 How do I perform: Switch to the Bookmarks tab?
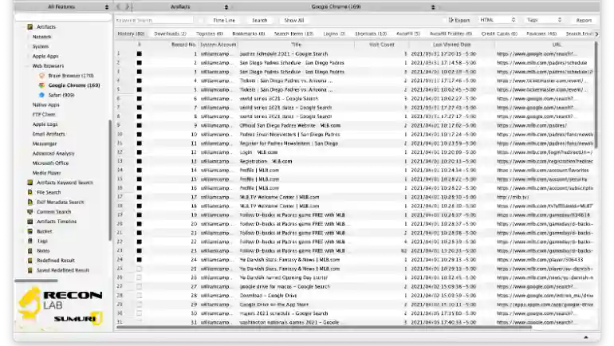248,33
